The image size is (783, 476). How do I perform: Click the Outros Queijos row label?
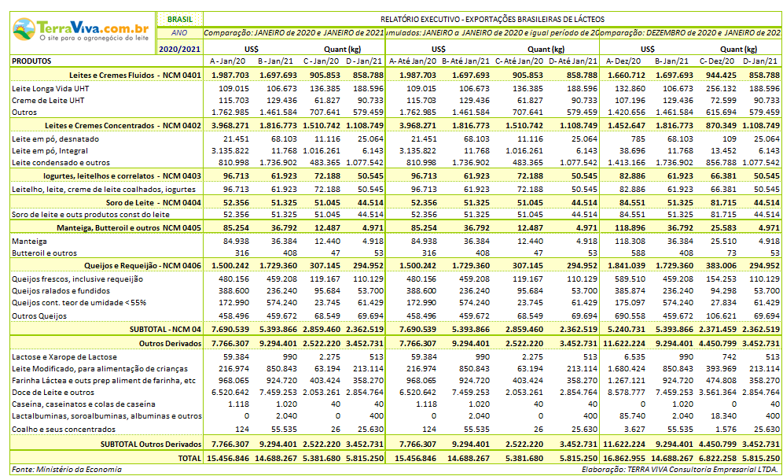pyautogui.click(x=39, y=316)
